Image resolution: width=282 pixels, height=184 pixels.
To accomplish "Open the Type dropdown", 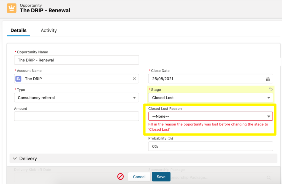I will (x=77, y=97).
